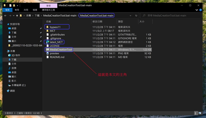Expand breadcrumb chevron after 下載
Image resolution: width=206 pixels, height=118 pixels.
pos(41,16)
